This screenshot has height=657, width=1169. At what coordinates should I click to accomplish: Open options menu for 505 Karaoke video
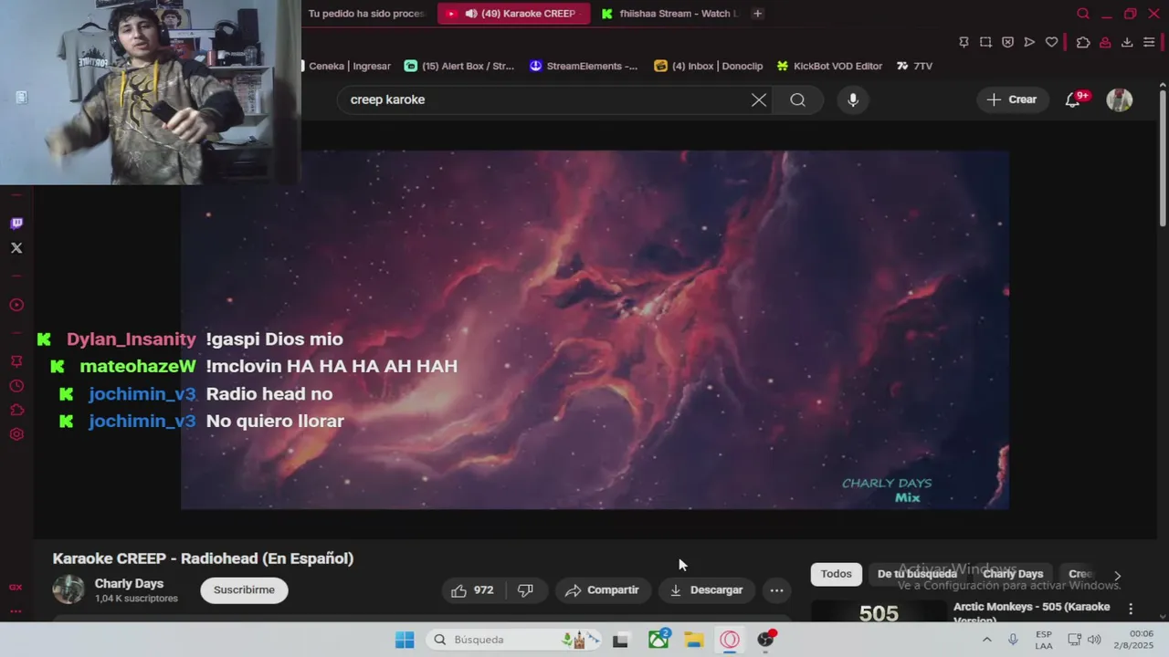pos(1131,609)
